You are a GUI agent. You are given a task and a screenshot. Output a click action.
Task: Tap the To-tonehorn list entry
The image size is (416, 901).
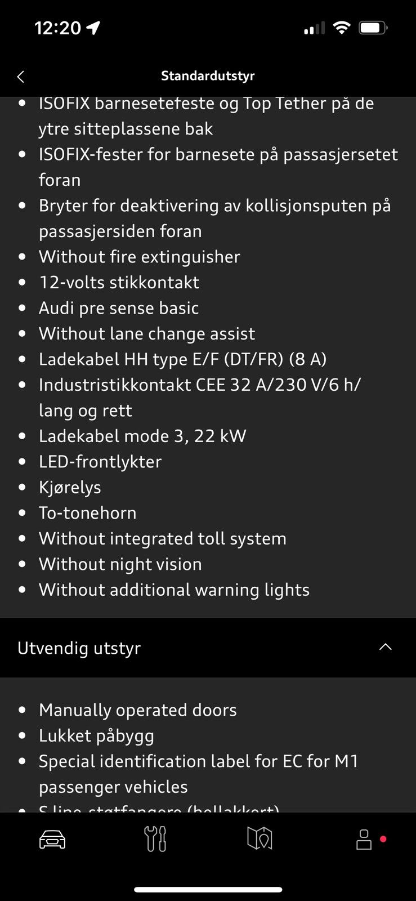(88, 513)
